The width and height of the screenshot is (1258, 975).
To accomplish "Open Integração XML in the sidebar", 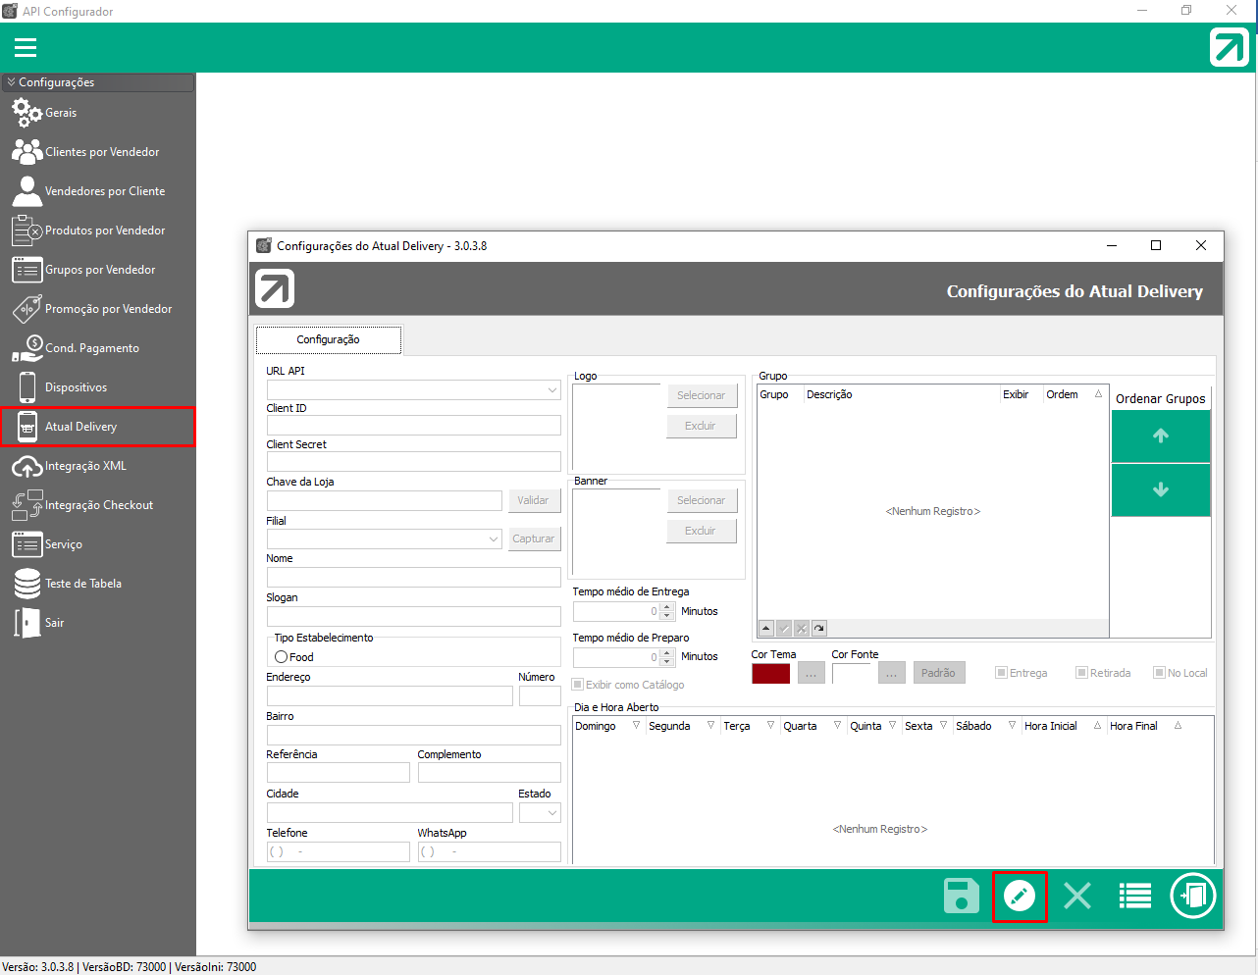I will pos(85,466).
